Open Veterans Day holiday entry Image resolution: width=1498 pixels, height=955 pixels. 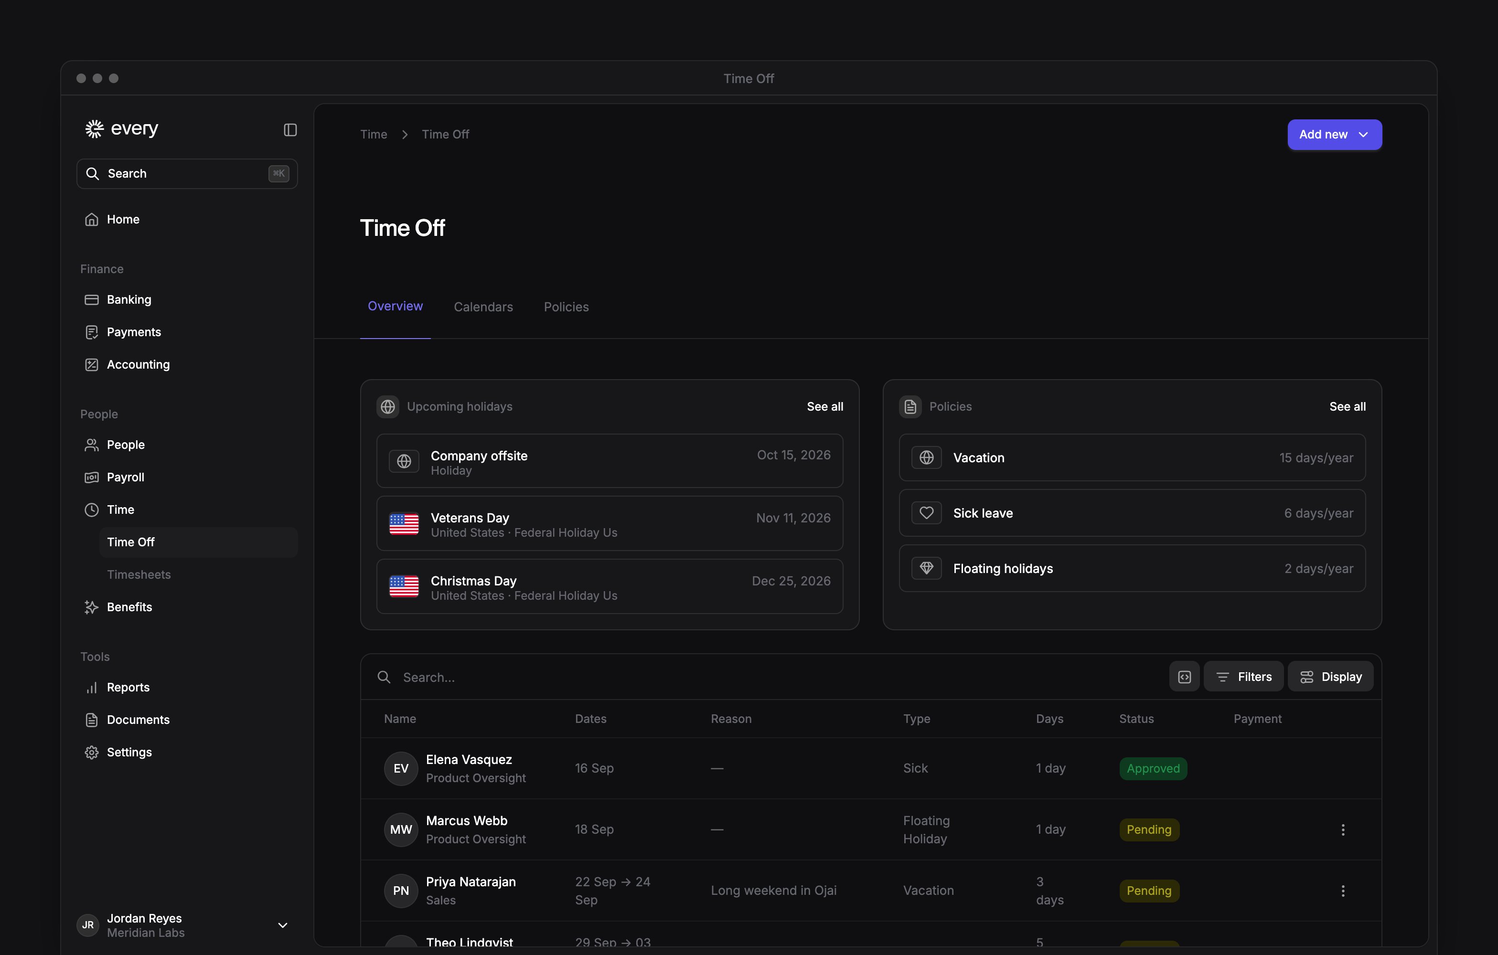[x=610, y=523]
